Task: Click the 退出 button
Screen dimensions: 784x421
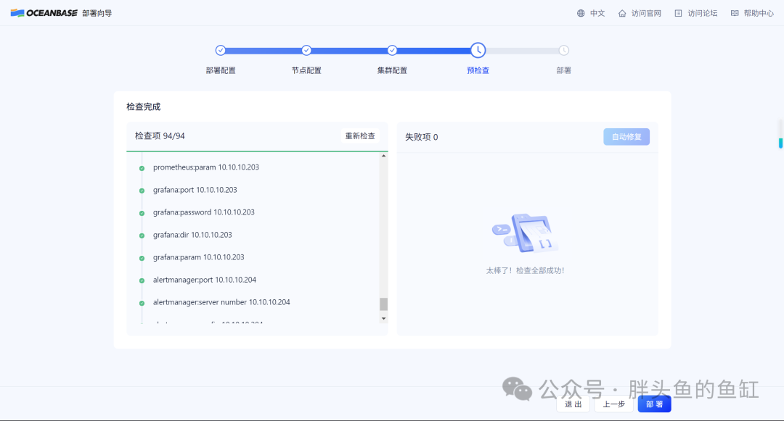Action: [x=573, y=404]
